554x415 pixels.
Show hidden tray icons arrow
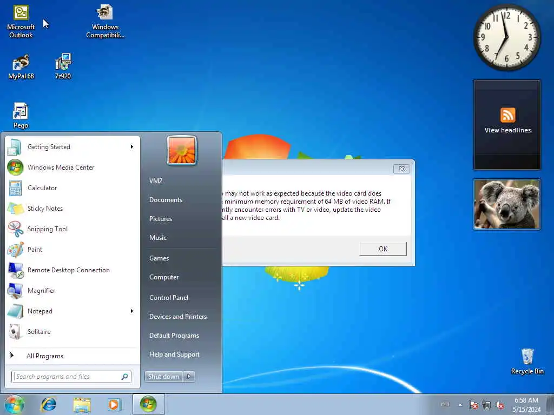460,405
